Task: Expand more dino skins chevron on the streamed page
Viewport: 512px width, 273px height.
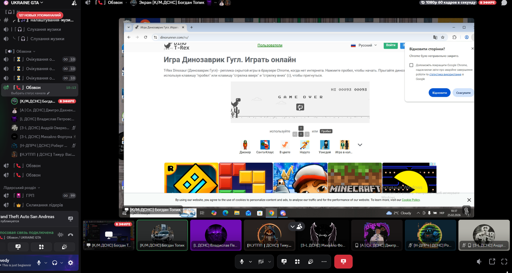Action: click(360, 145)
